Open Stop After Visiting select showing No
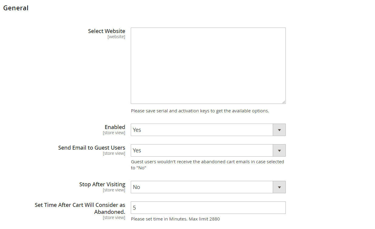The height and width of the screenshot is (229, 375). (202, 187)
